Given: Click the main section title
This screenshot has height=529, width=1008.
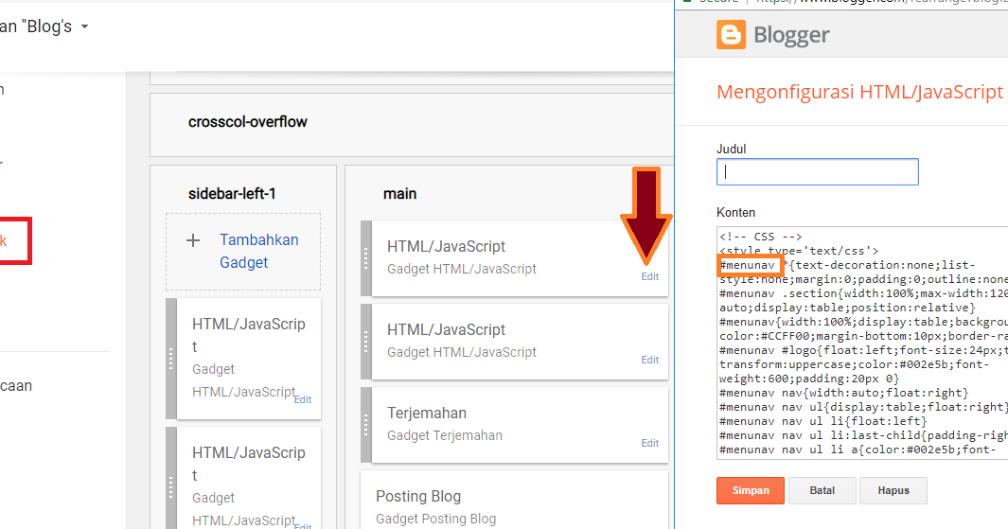Looking at the screenshot, I should (399, 193).
